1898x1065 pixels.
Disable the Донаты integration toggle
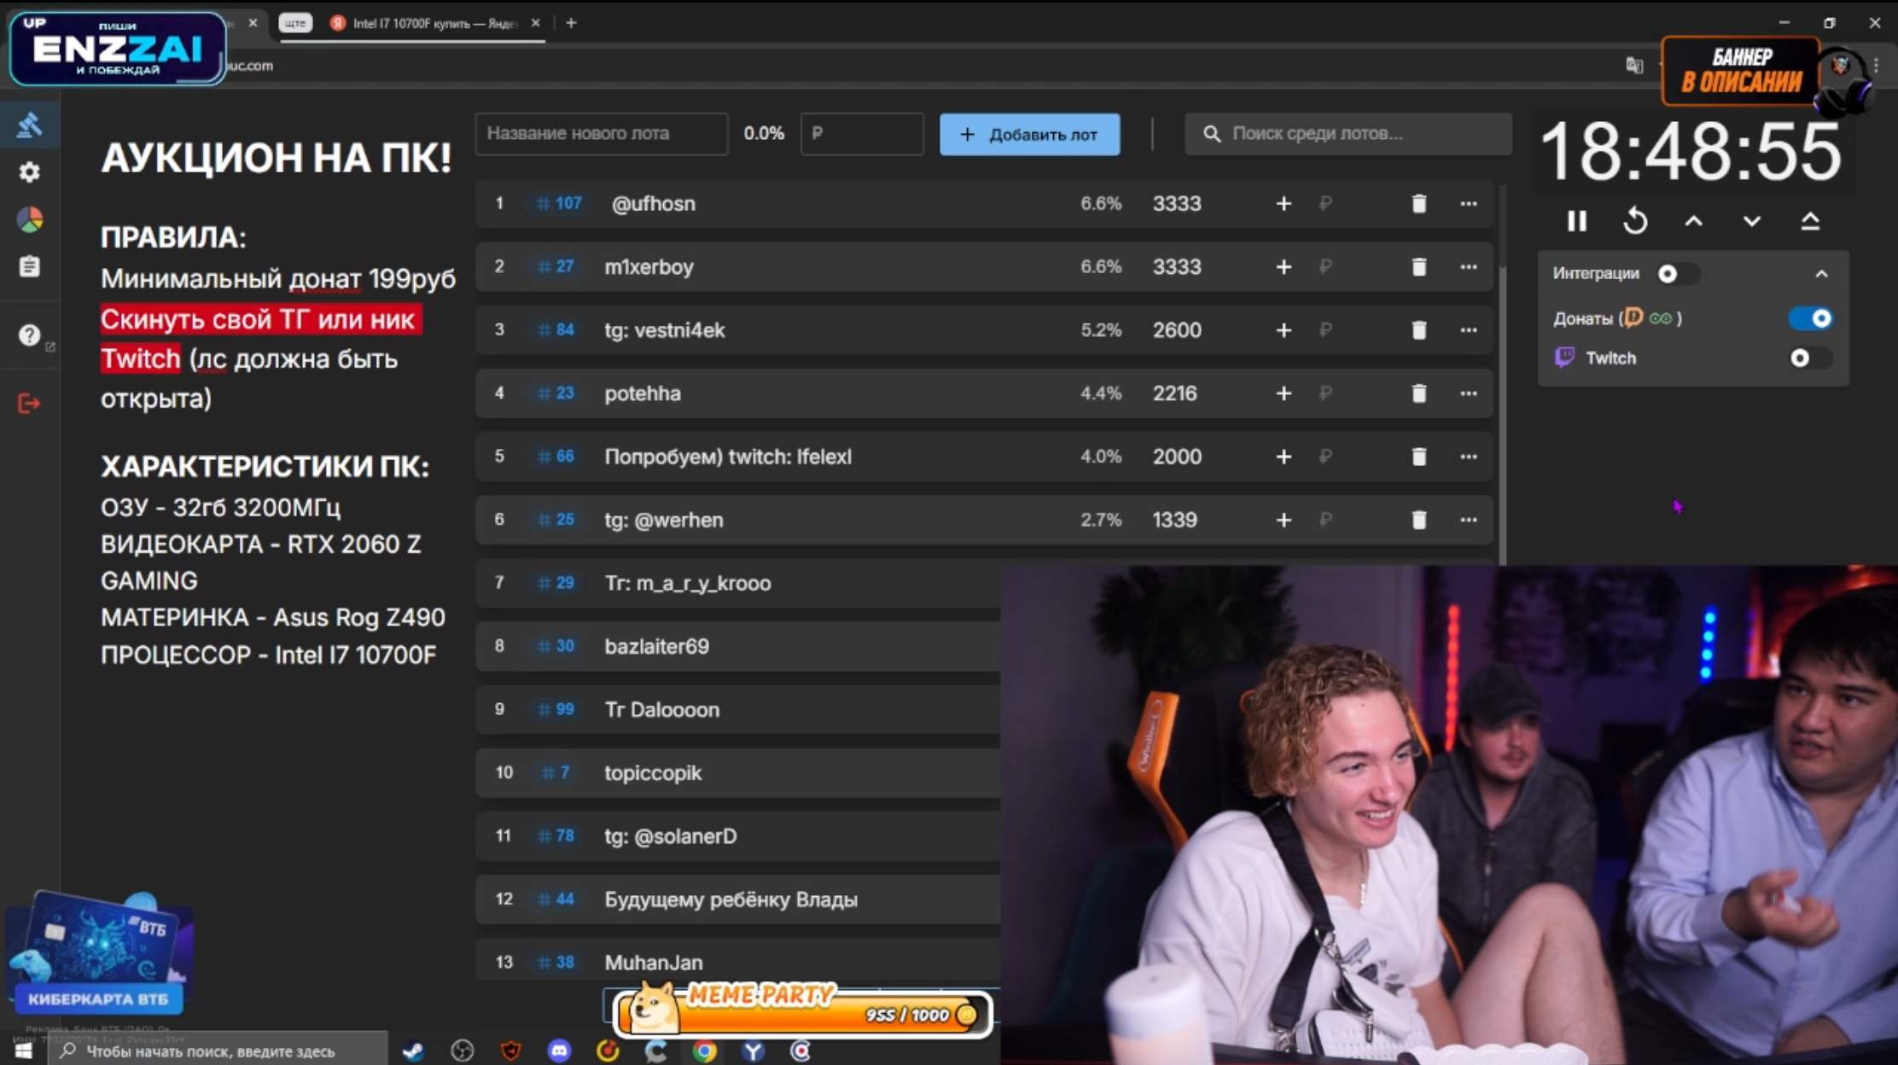coord(1810,318)
